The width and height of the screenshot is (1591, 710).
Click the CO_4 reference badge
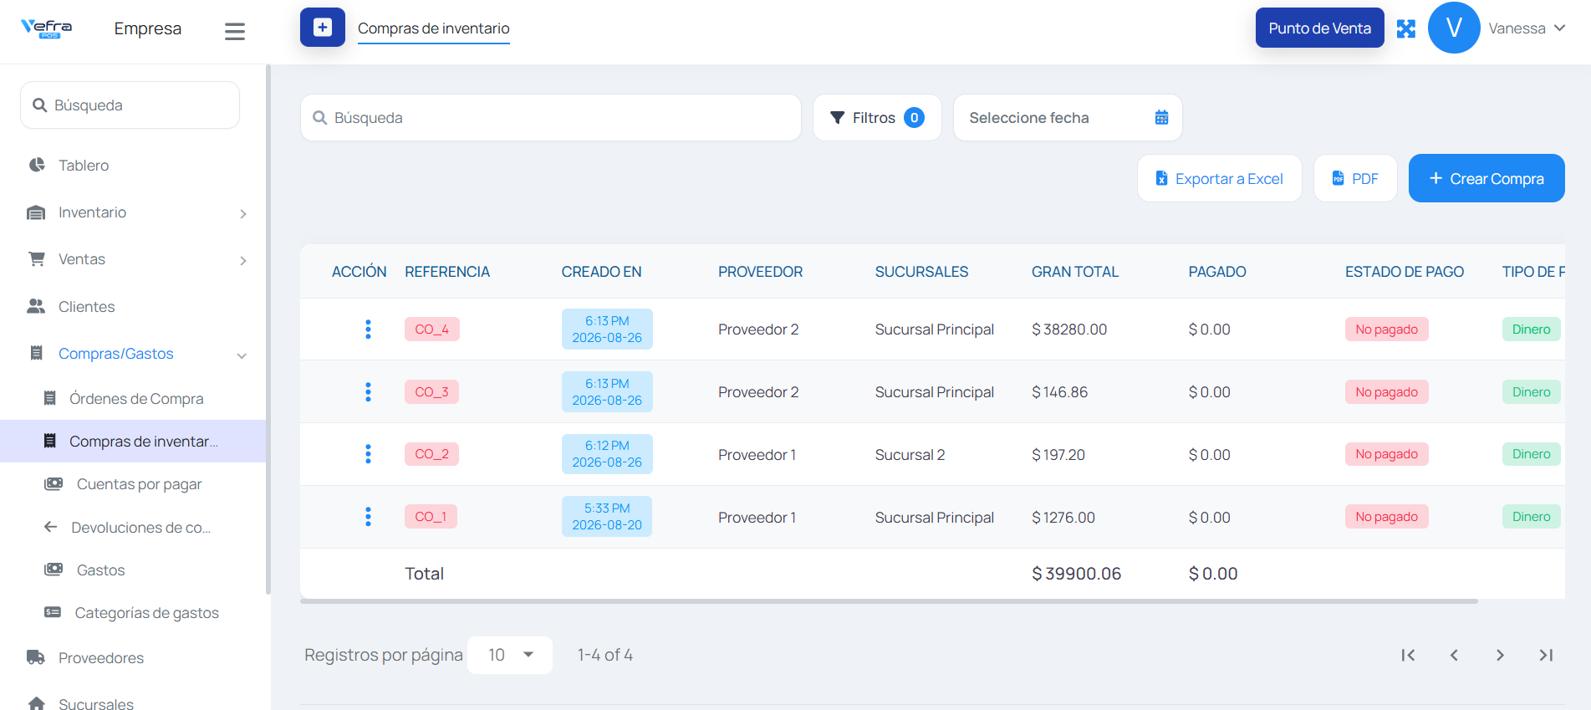(x=432, y=329)
